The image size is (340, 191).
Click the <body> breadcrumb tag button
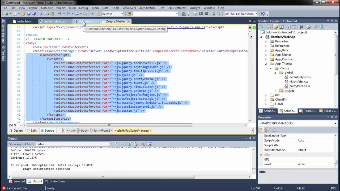pyautogui.click(x=84, y=131)
